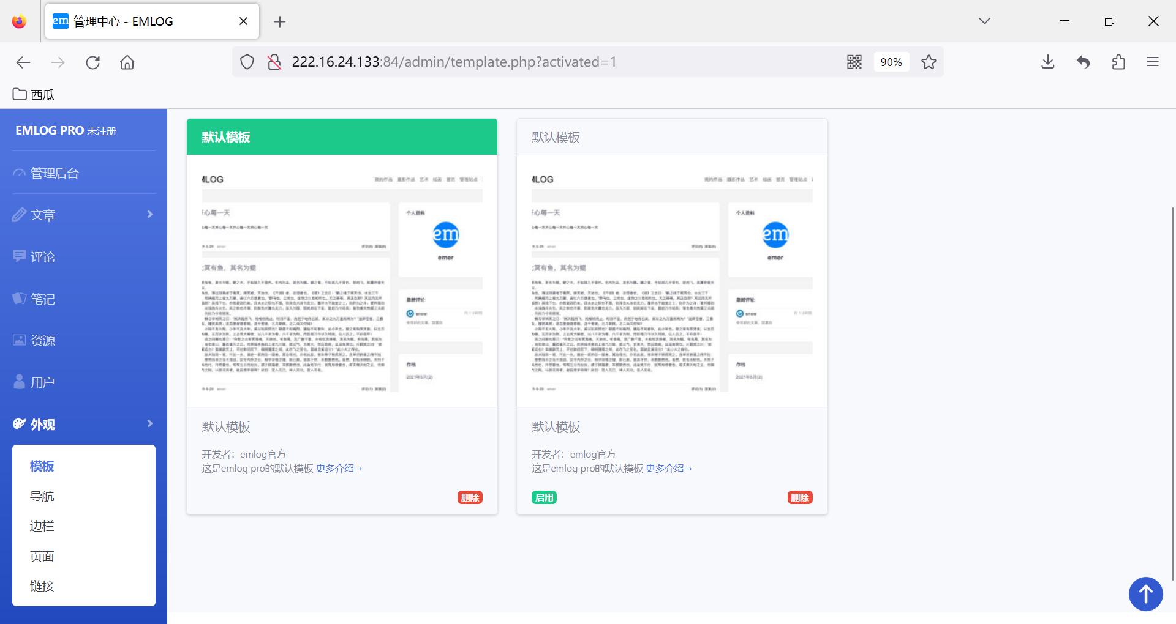Select 模板 in the 外观 submenu

pyautogui.click(x=42, y=466)
